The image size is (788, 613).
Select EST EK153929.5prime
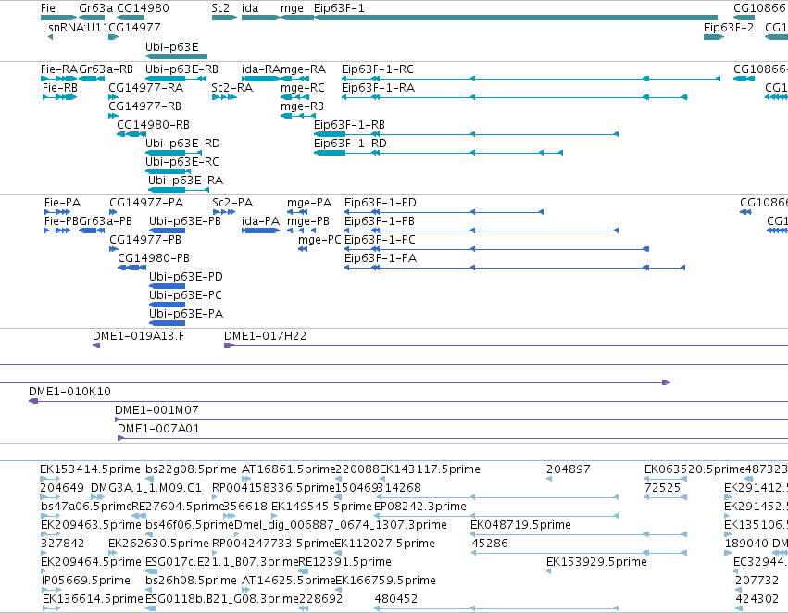[549, 572]
